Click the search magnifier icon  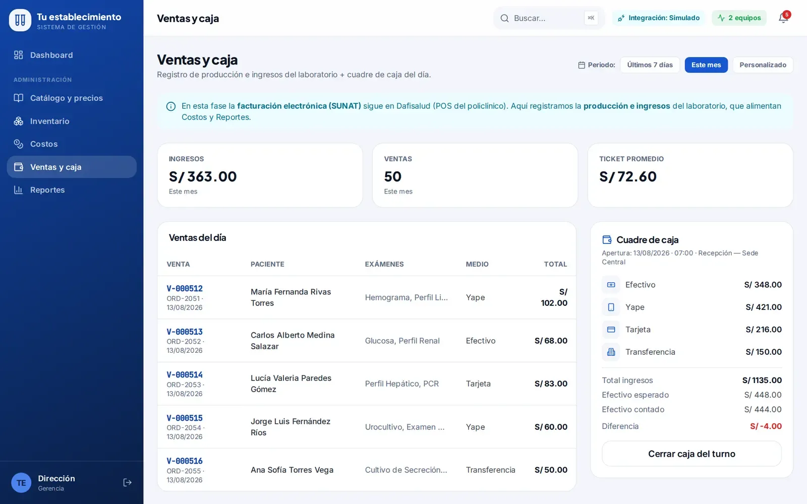504,18
